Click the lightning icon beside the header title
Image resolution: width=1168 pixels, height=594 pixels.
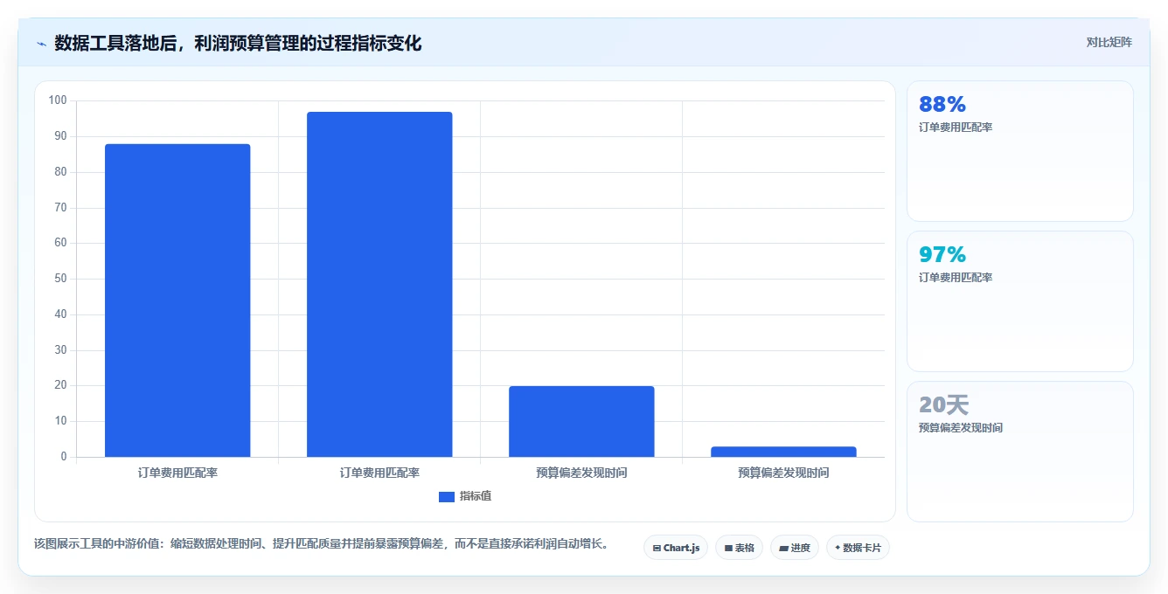pos(41,44)
